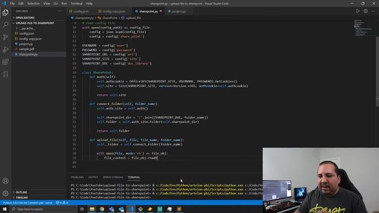Open the Go menu
Screen dimensions: 379x213
[56, 4]
